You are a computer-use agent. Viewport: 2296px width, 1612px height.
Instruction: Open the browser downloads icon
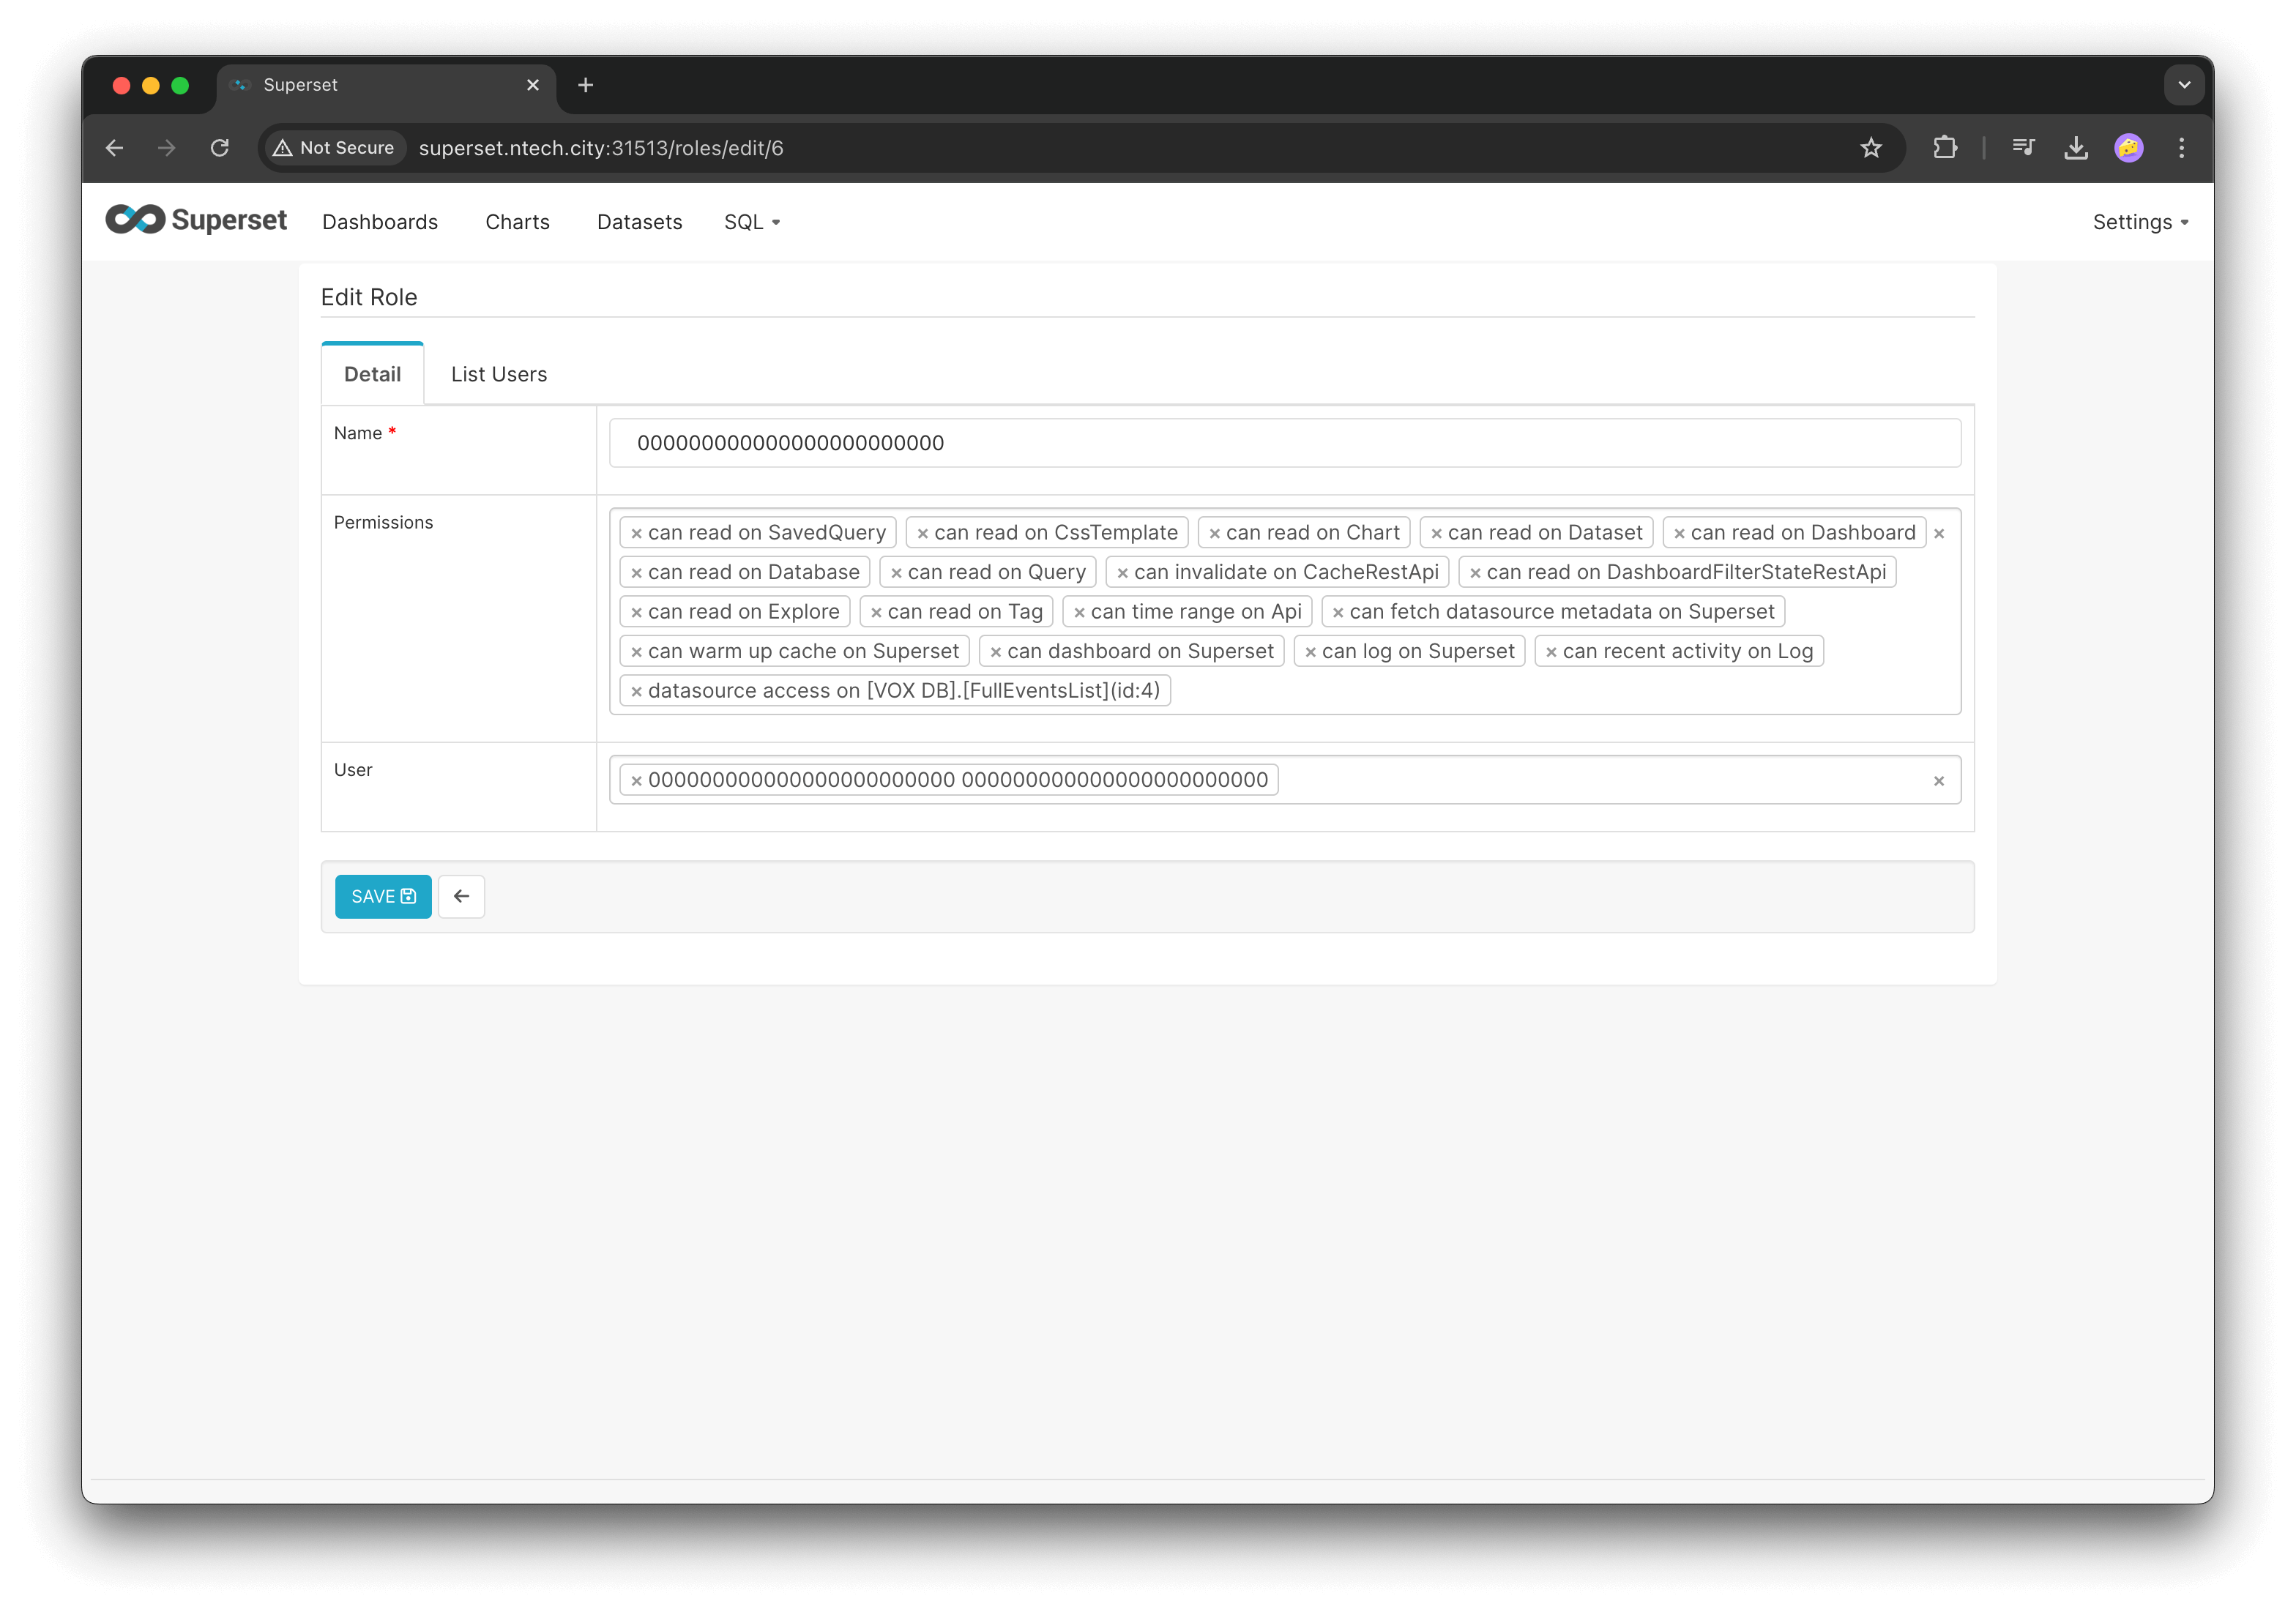point(2076,148)
